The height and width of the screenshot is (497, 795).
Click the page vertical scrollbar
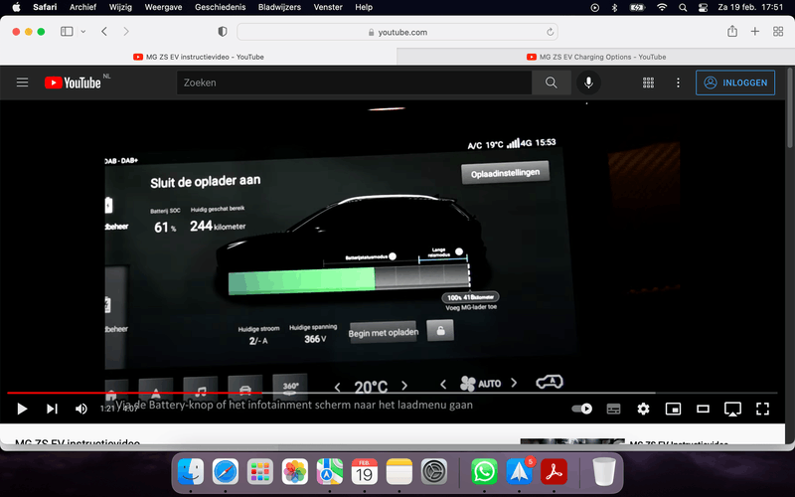790,107
